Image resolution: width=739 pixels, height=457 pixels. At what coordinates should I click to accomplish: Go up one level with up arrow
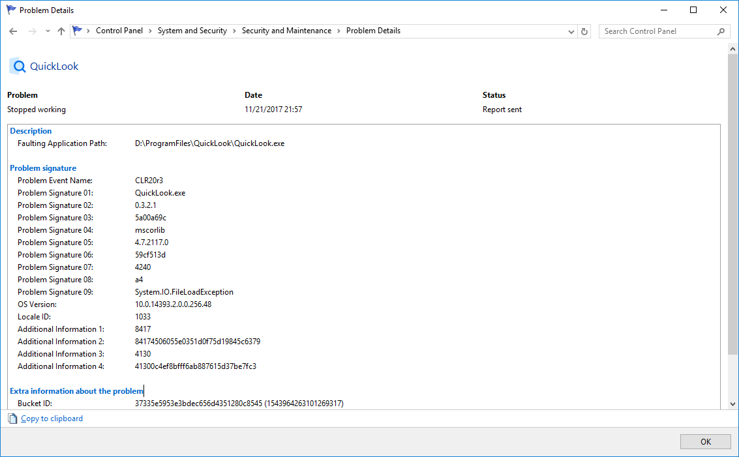pyautogui.click(x=61, y=31)
